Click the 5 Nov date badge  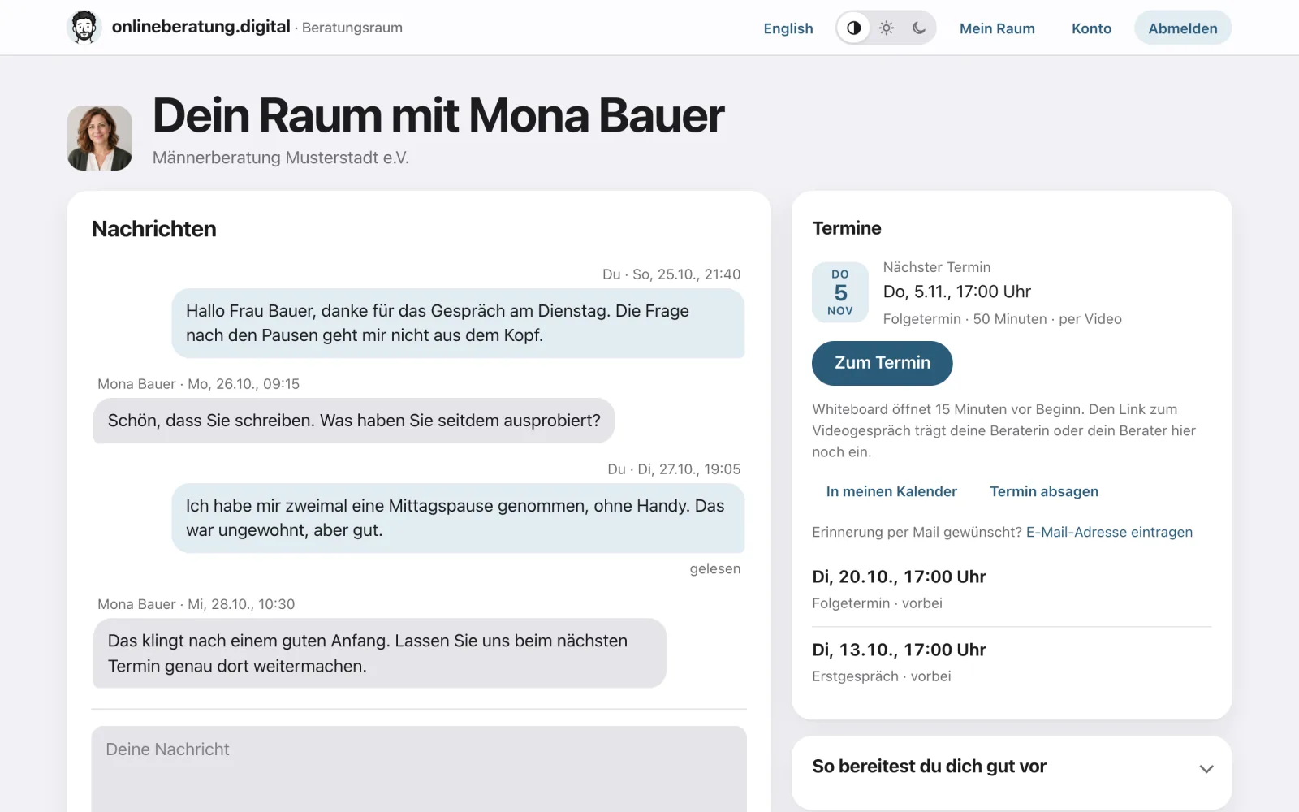coord(840,292)
